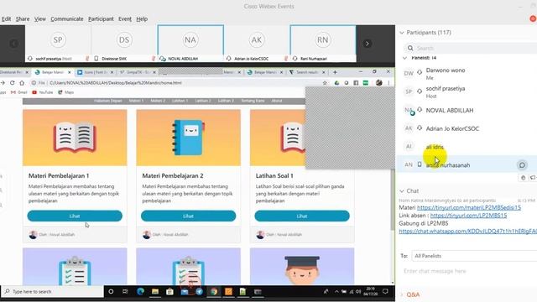Open the Participant menu
Viewport: 537px width, 302px height.
pos(101,18)
